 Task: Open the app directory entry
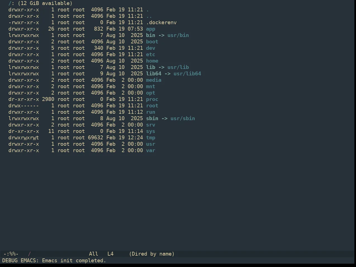(150, 29)
